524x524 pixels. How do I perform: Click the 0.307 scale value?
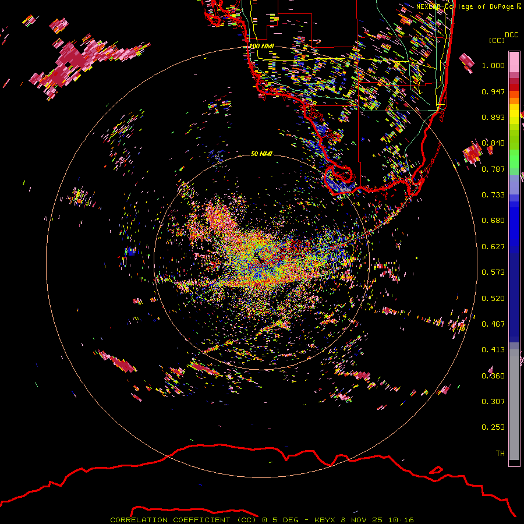(x=493, y=402)
